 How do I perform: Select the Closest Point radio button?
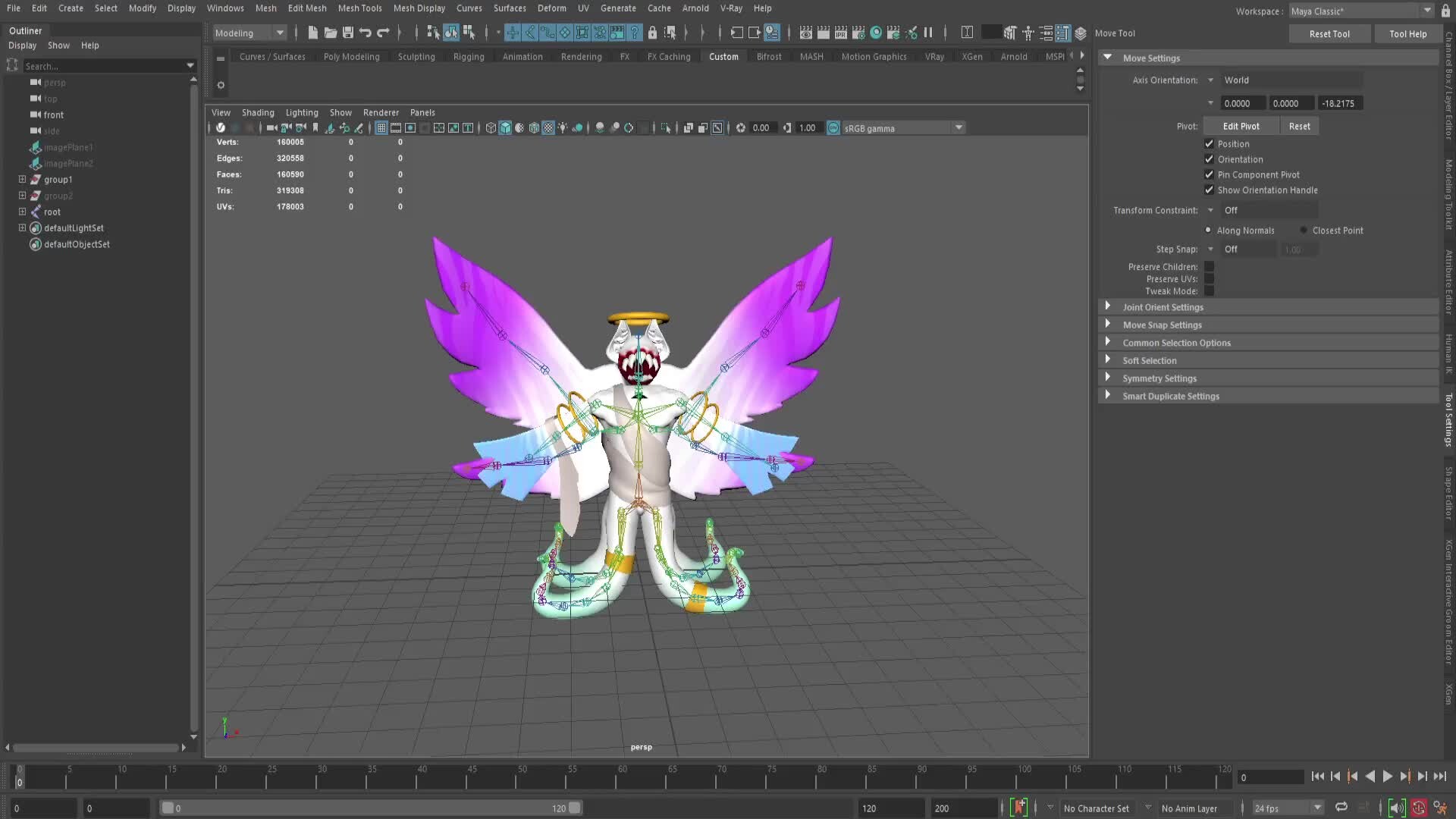[x=1302, y=230]
